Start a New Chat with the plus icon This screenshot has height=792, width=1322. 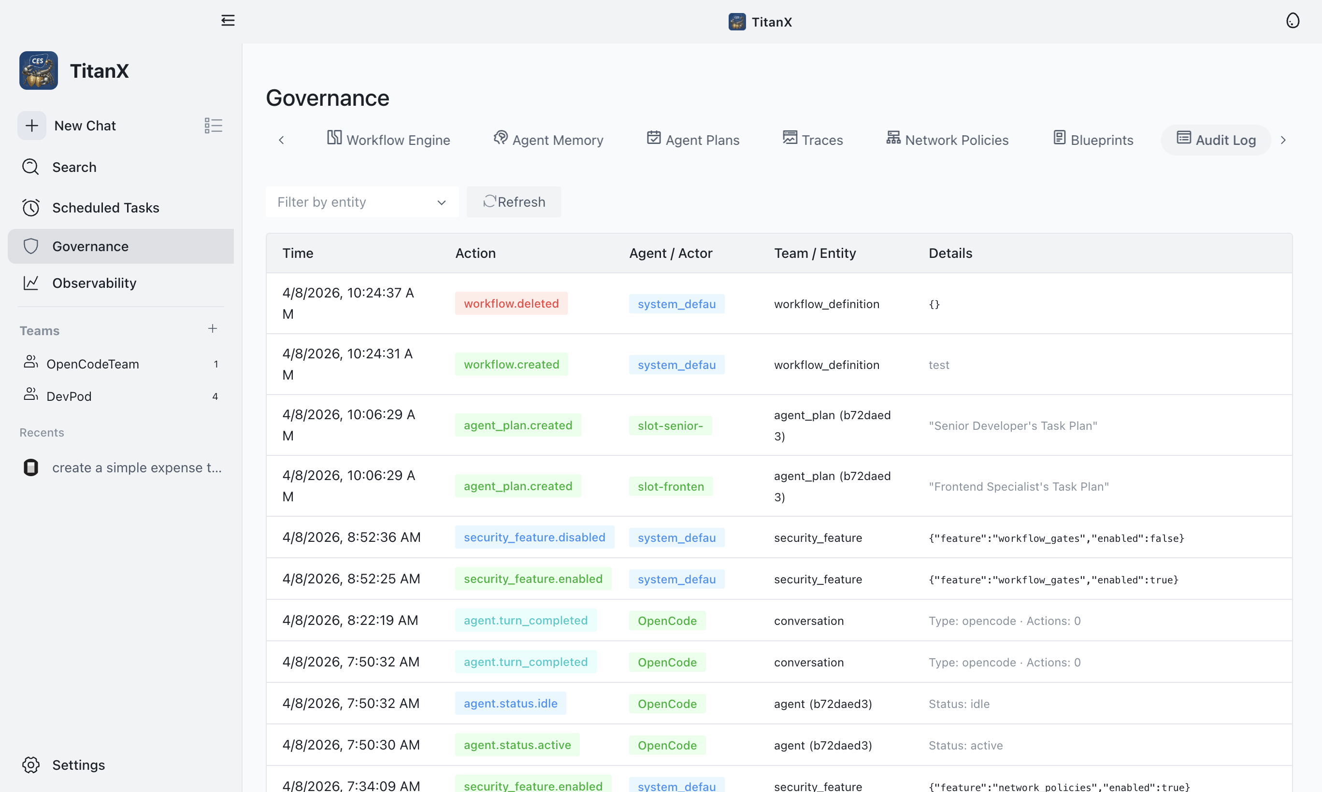31,126
